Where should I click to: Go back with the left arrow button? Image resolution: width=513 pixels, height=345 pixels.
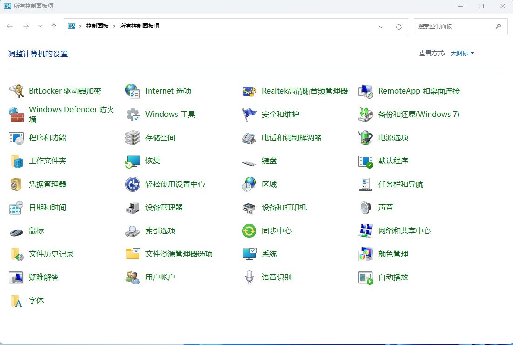point(10,26)
